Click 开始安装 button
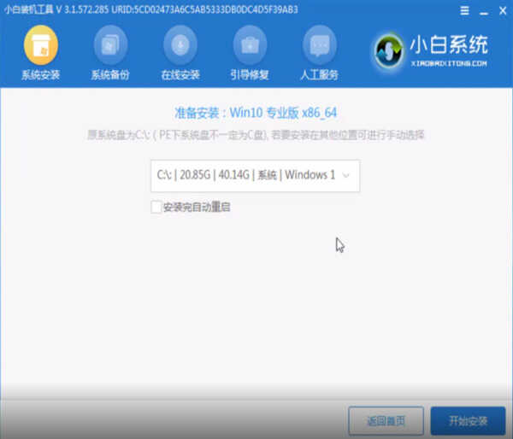Screen dimensions: 513x439 469,421
